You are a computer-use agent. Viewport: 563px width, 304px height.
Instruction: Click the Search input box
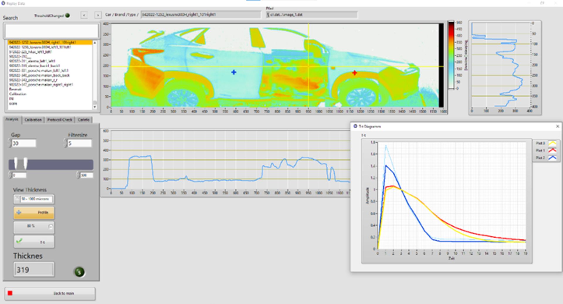[51, 31]
